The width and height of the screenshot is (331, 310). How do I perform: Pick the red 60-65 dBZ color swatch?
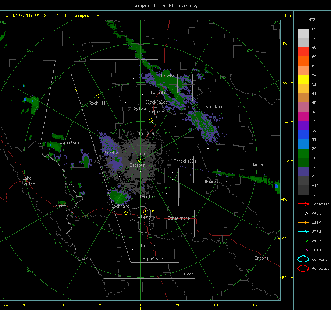point(303,52)
